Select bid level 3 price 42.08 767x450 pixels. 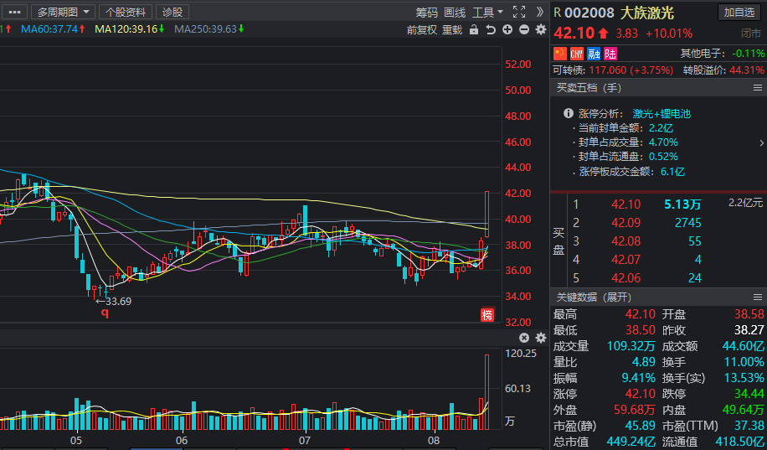[x=625, y=241]
